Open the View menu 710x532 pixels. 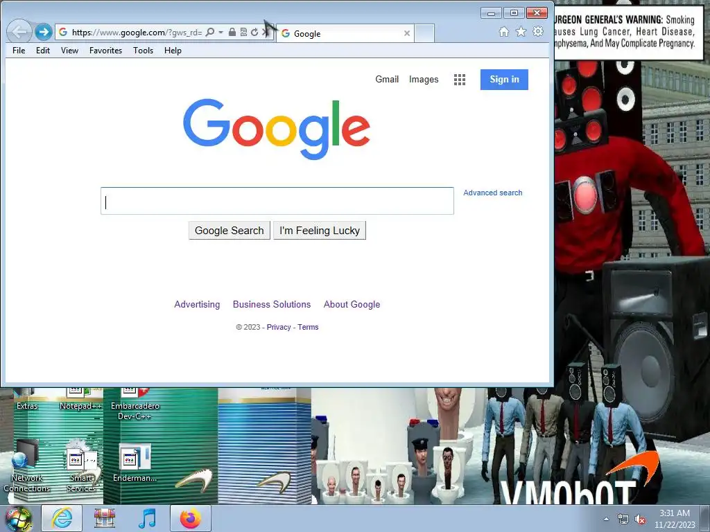(70, 50)
